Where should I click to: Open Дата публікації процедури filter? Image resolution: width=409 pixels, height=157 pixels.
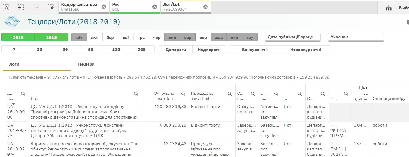(x=293, y=37)
